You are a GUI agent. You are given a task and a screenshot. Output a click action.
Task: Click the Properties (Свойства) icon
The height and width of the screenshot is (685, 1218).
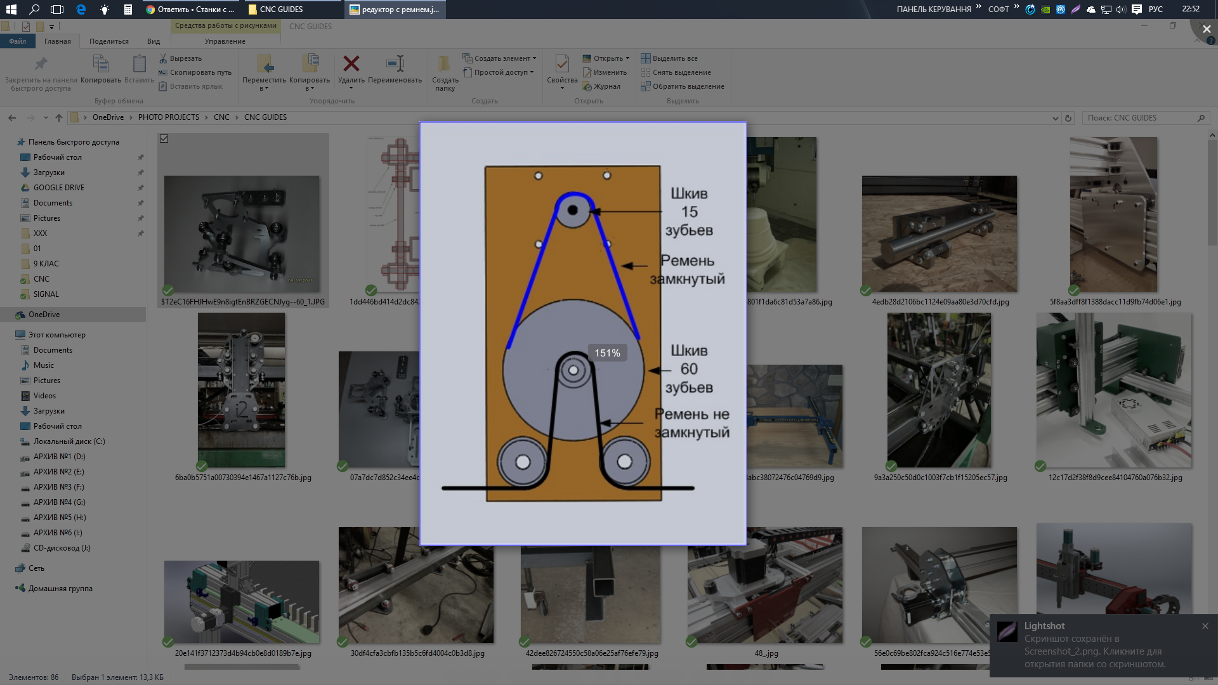click(x=561, y=64)
